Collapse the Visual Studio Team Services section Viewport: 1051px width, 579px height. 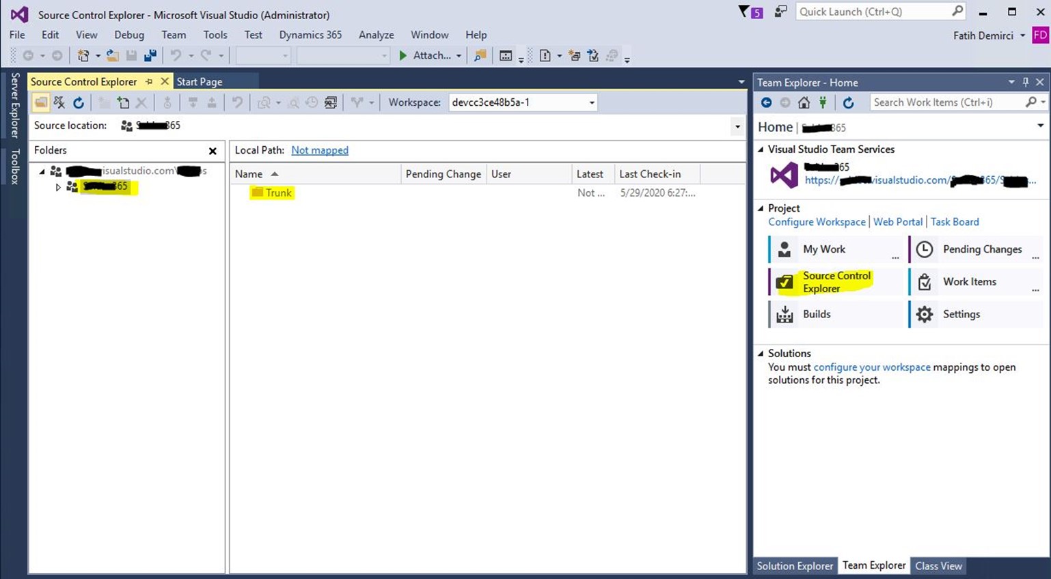761,150
